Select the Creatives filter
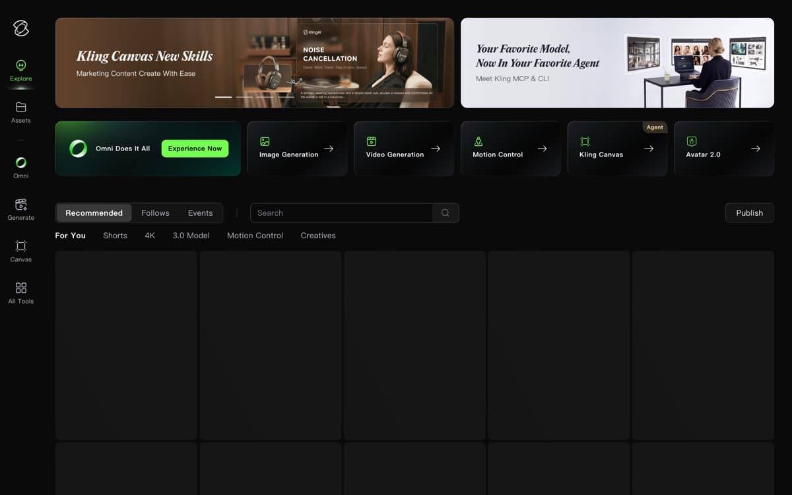The height and width of the screenshot is (495, 792). (318, 236)
